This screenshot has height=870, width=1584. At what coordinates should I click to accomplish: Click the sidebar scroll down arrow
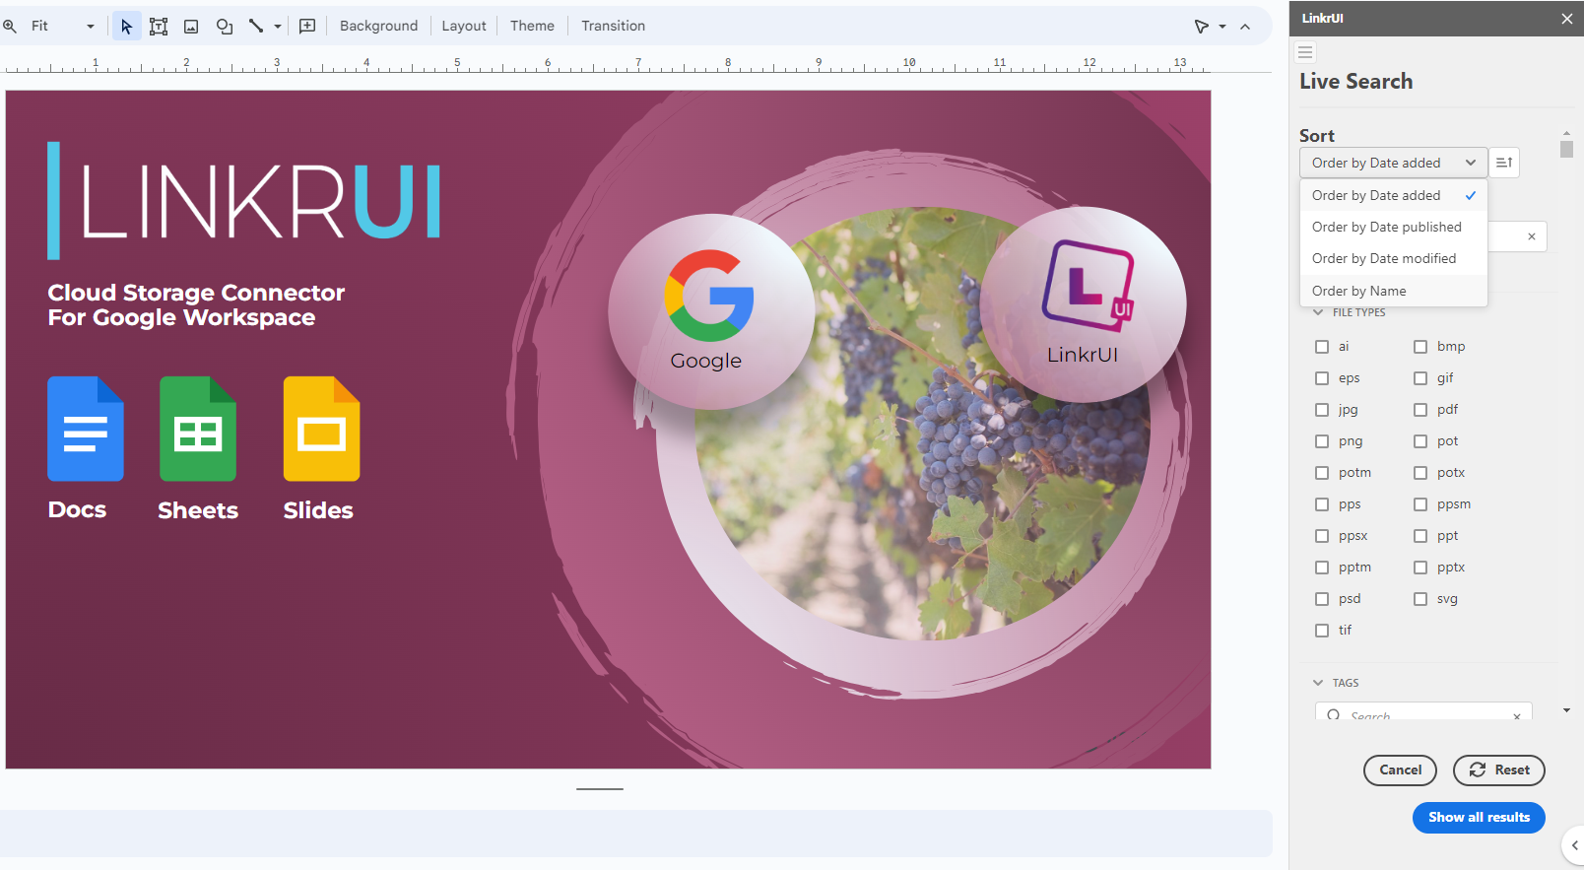1566,710
